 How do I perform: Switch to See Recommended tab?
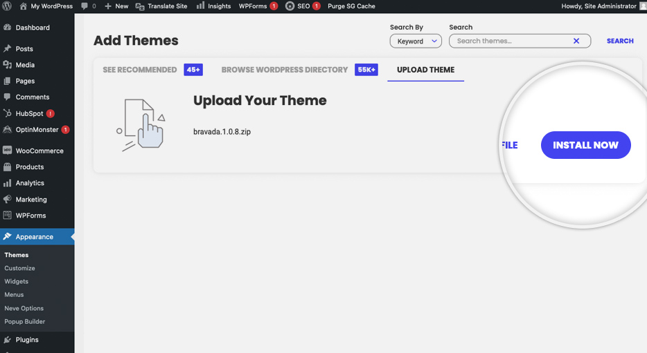[x=139, y=70]
